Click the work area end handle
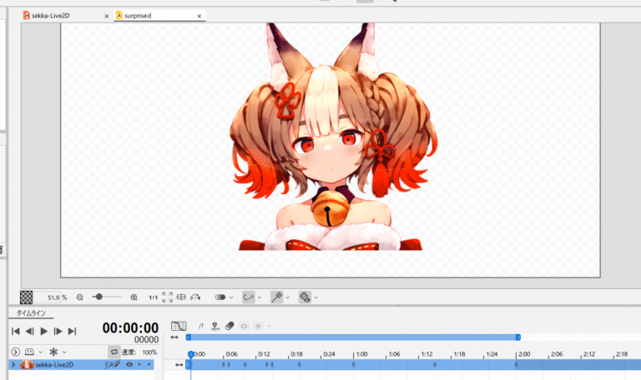Image resolution: width=641 pixels, height=380 pixels. pos(518,337)
